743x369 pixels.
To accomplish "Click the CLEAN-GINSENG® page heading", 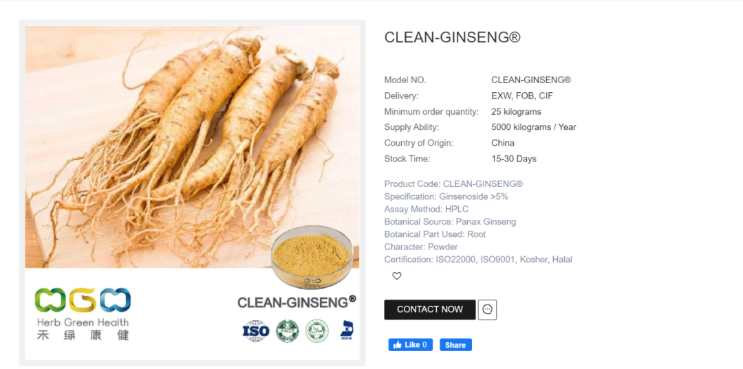I will [452, 37].
